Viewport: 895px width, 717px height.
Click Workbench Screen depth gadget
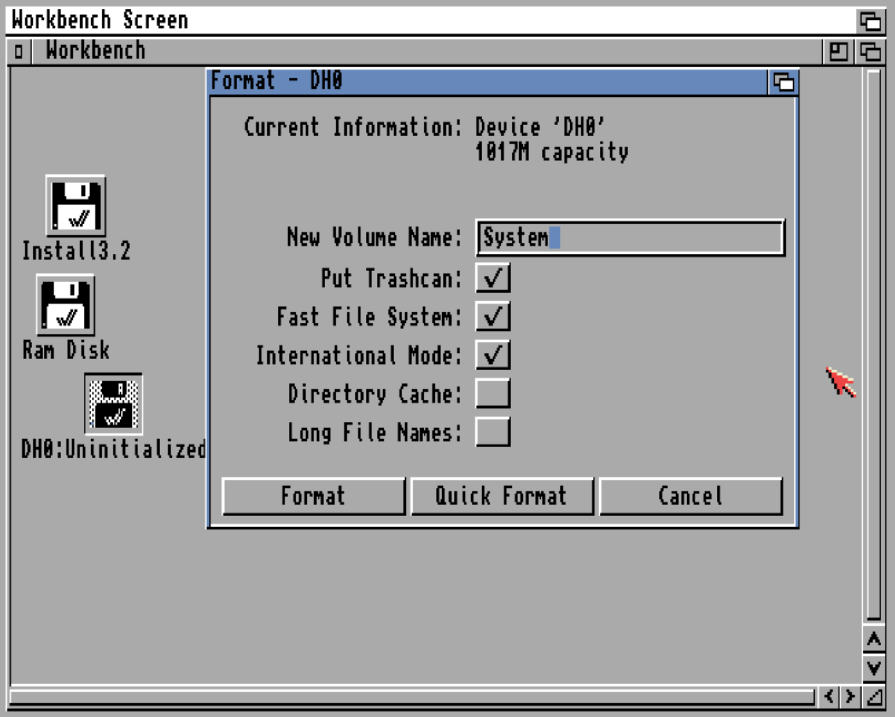(x=870, y=21)
